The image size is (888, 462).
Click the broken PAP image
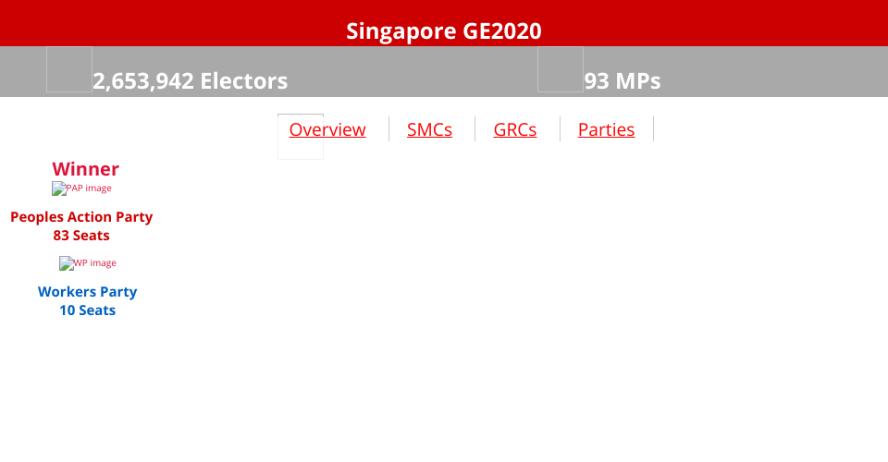coord(81,188)
